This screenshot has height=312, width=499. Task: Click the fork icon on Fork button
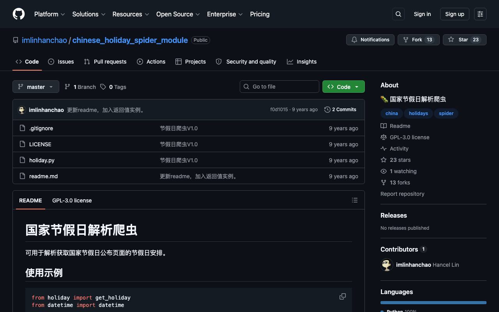(x=406, y=40)
